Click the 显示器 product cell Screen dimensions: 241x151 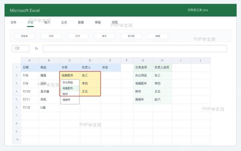pyautogui.click(x=49, y=92)
